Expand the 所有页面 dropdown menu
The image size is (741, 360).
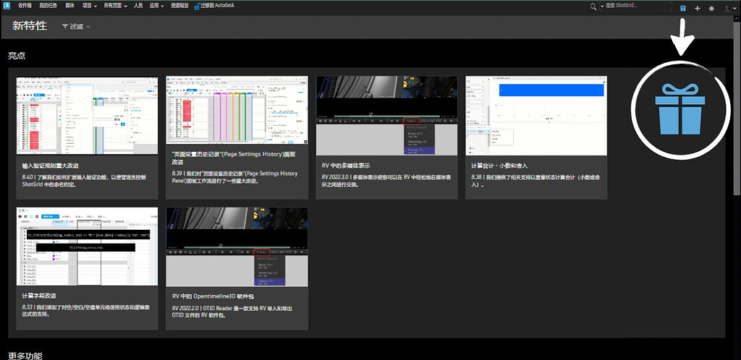click(115, 6)
